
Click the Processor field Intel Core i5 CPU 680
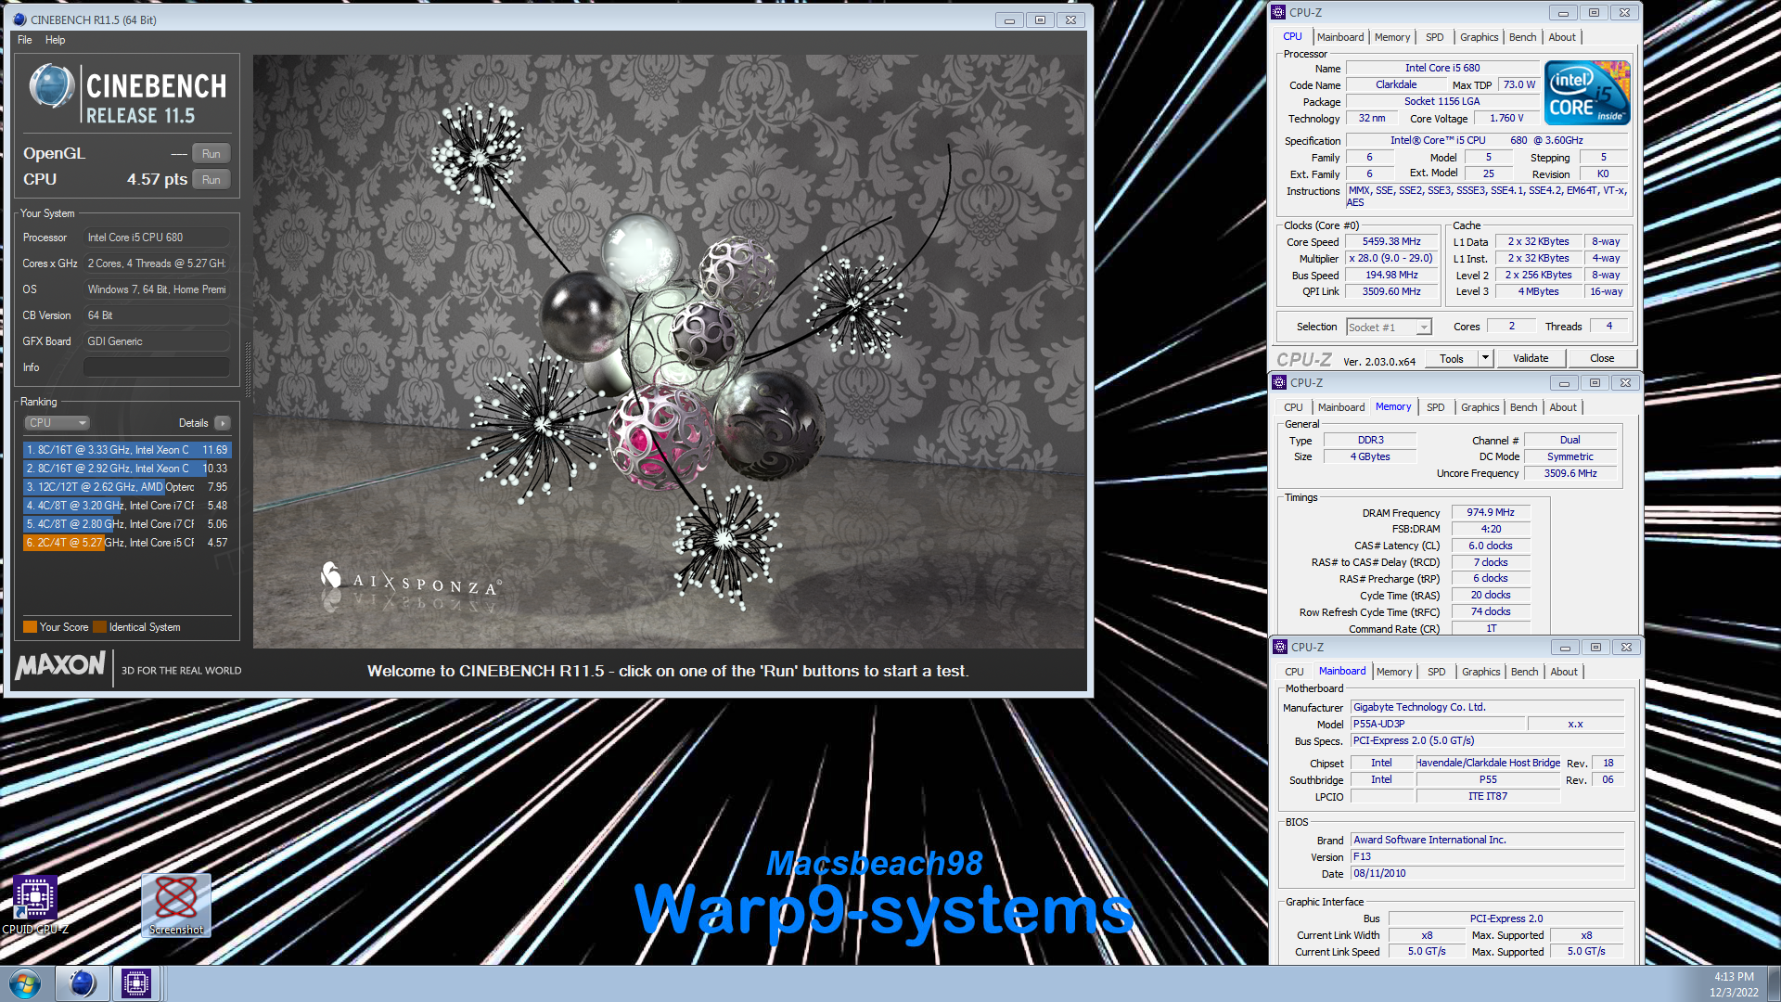156,238
